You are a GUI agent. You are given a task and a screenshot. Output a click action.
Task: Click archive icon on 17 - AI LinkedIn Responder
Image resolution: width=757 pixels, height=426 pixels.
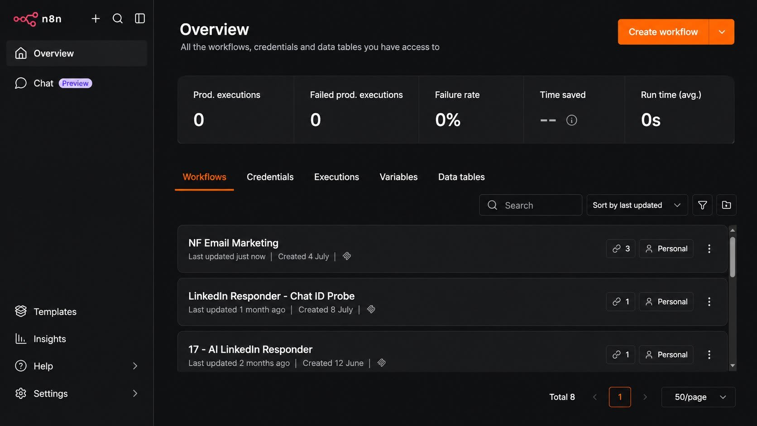[382, 363]
